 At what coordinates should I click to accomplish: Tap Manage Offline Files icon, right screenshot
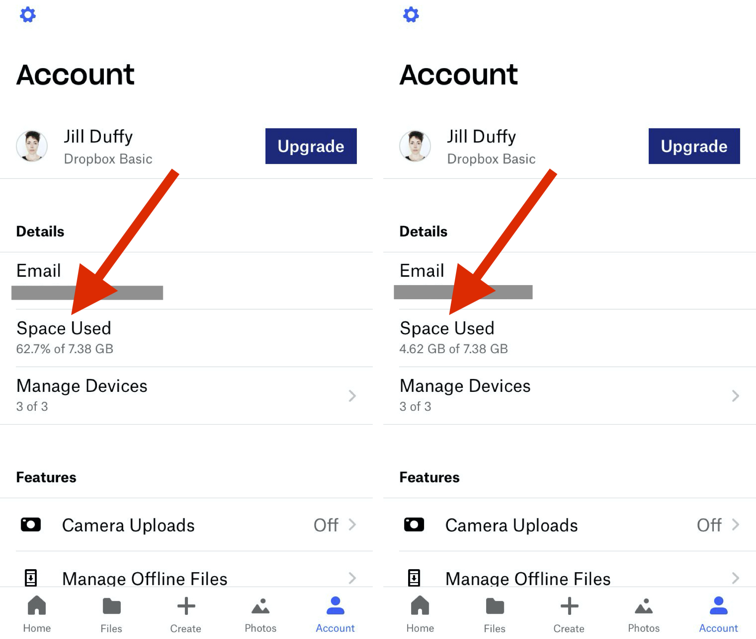(414, 578)
